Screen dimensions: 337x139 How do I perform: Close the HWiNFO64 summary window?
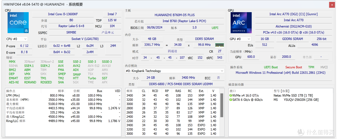(332, 4)
